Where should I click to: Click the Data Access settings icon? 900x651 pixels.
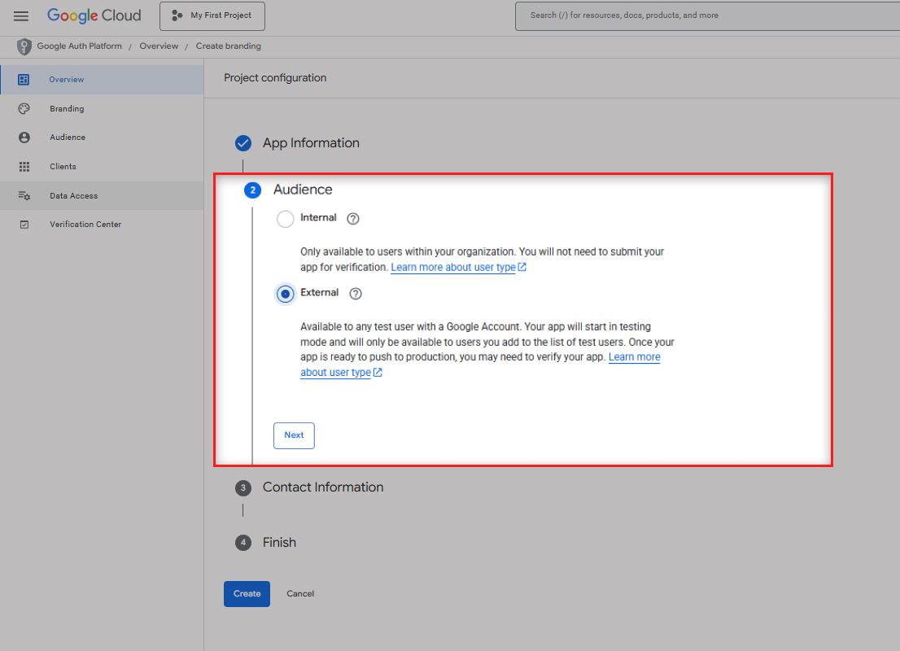[24, 196]
